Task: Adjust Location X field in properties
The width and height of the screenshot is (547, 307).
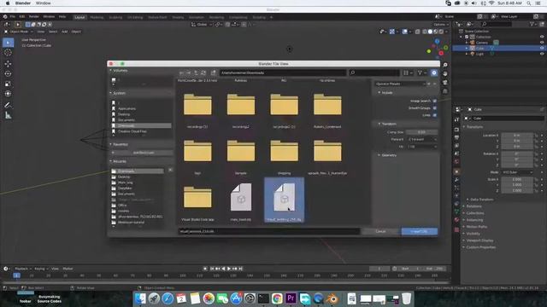Action: 517,135
